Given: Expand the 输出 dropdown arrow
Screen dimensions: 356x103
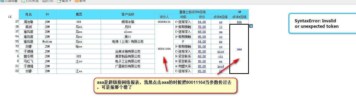Looking at the screenshot, I should pos(70,1).
